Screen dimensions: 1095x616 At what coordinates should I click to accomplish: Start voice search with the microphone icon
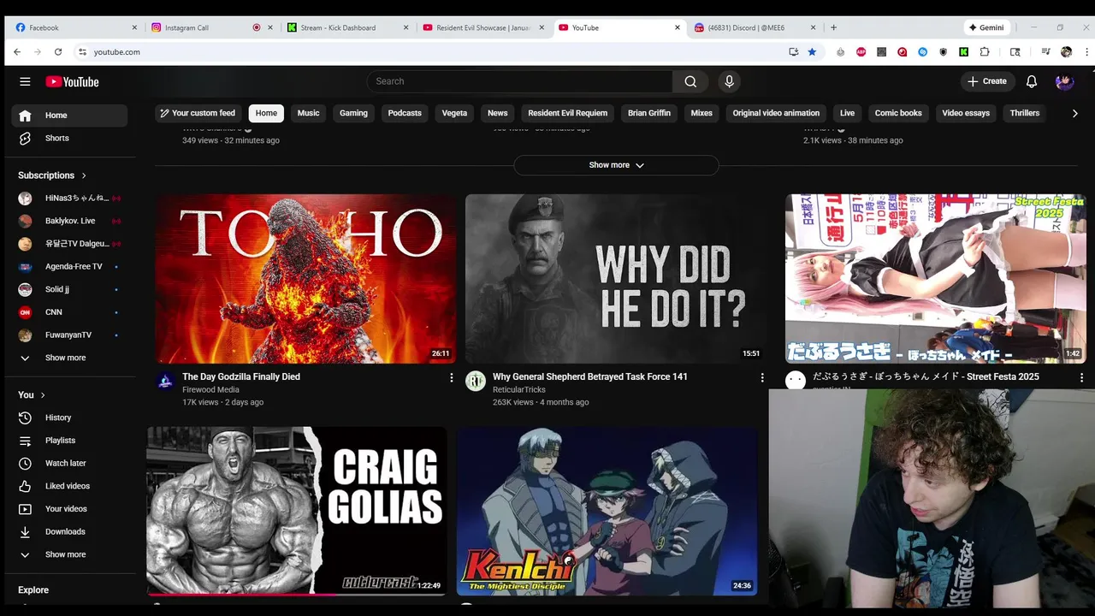[729, 81]
